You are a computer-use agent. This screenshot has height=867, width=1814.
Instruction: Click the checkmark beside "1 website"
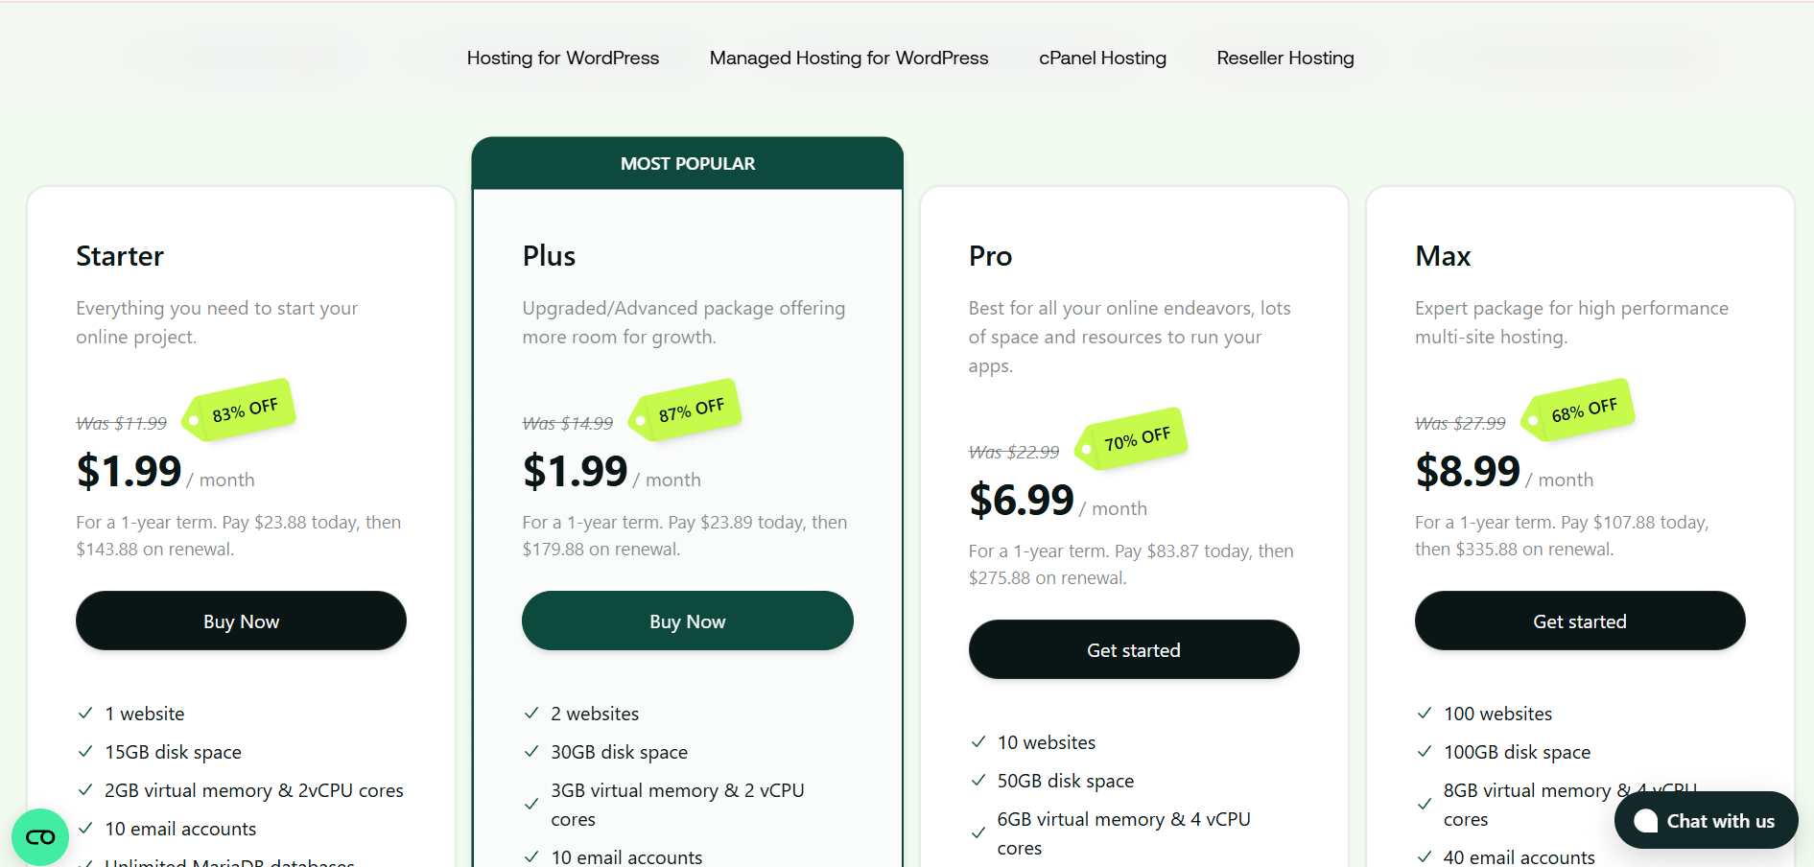(x=85, y=713)
